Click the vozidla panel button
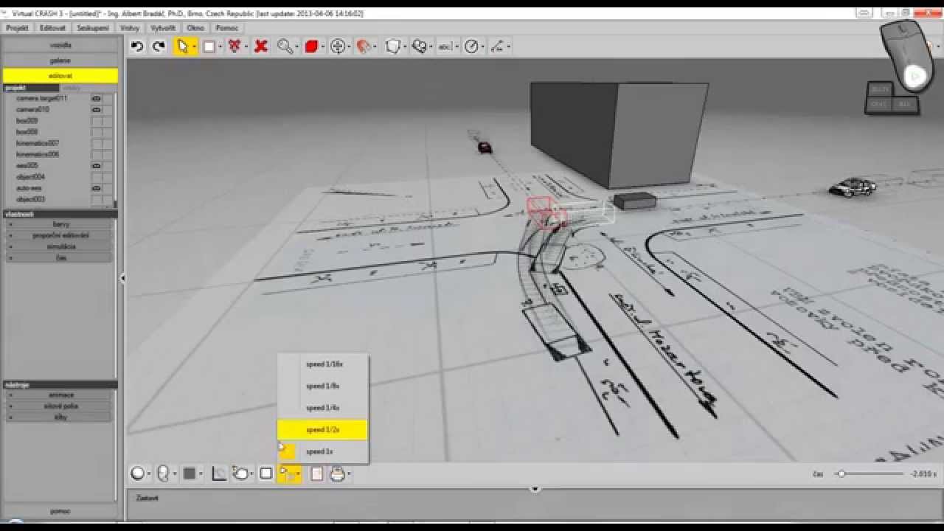 60,45
